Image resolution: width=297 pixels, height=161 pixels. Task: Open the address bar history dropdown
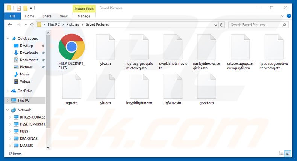click(x=215, y=25)
